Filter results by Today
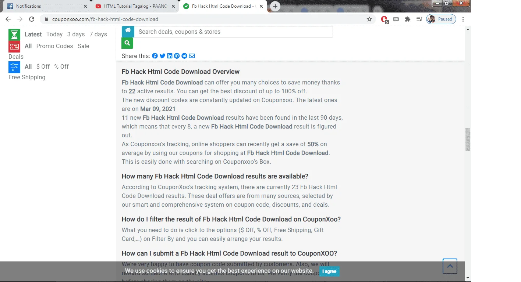The height and width of the screenshot is (282, 521). click(x=54, y=35)
